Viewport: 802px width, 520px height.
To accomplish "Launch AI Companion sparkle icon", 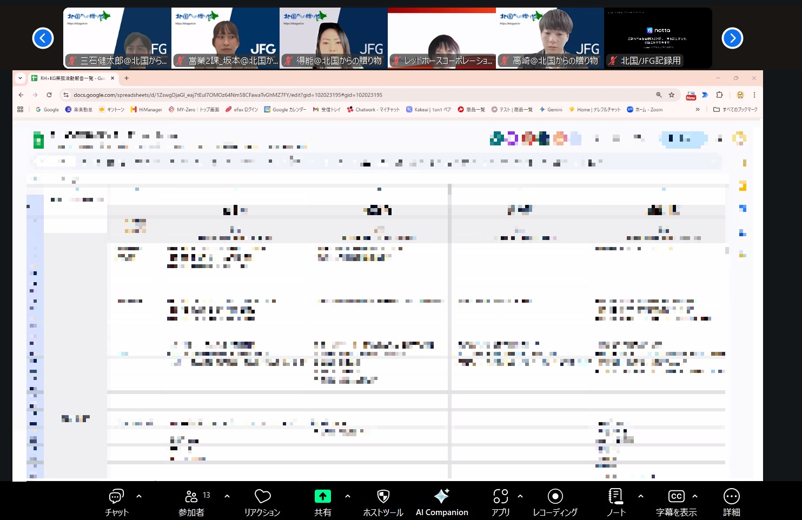I will 441,496.
